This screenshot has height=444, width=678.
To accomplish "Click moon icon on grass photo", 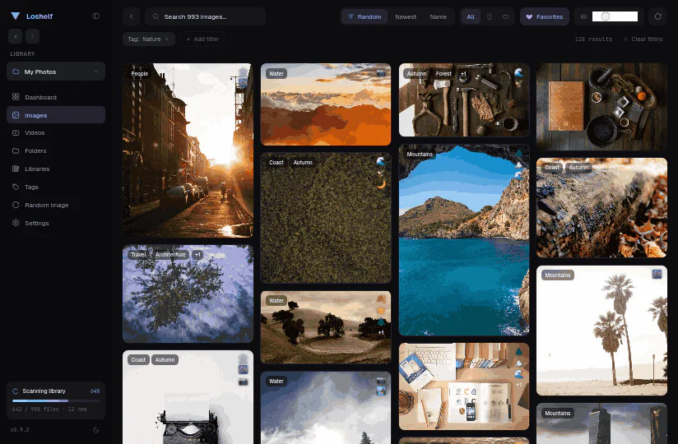I will pos(381,184).
